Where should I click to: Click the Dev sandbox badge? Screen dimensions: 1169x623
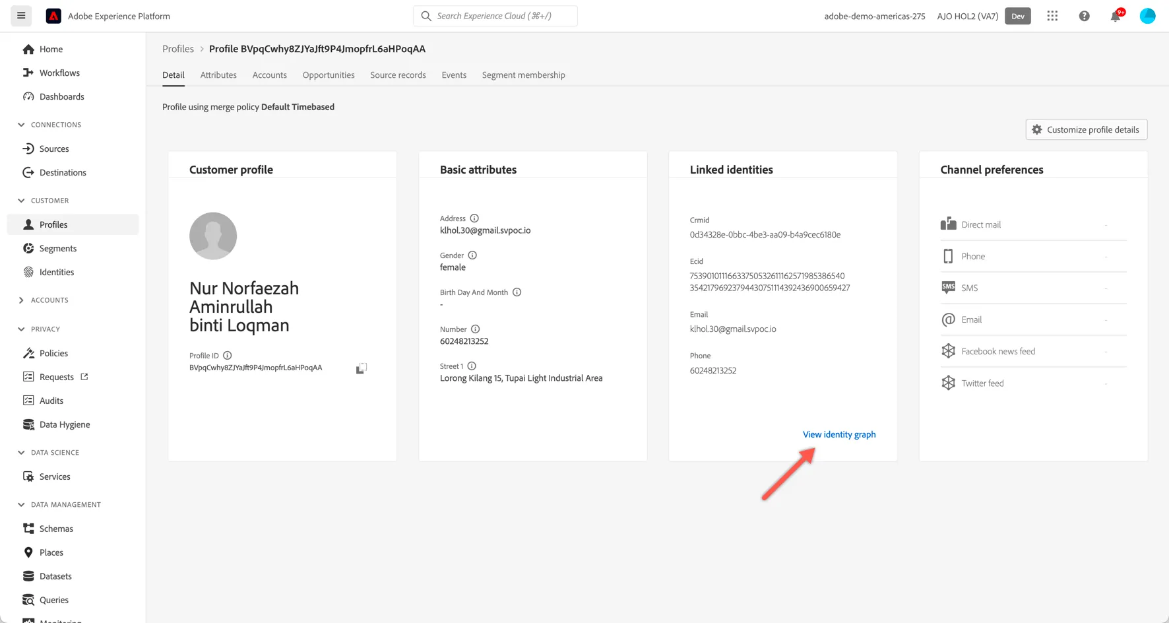[1017, 16]
